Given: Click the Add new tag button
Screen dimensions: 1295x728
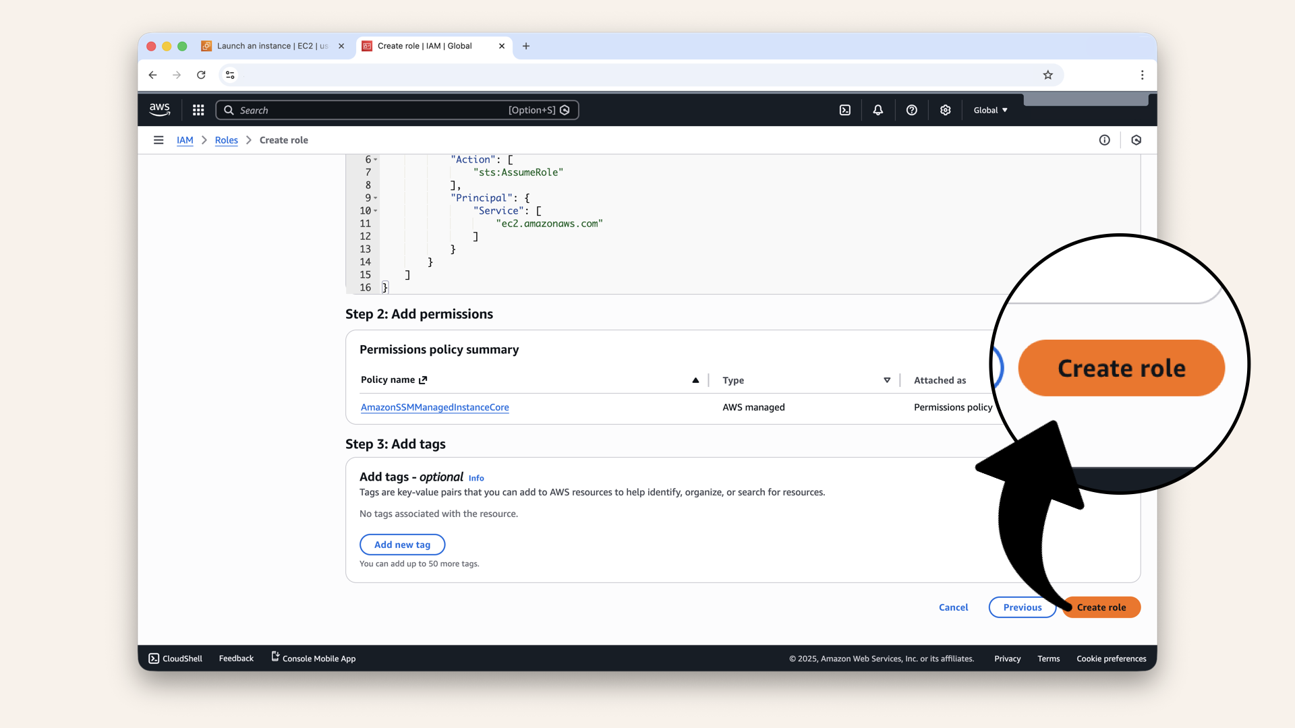Looking at the screenshot, I should click(x=402, y=545).
